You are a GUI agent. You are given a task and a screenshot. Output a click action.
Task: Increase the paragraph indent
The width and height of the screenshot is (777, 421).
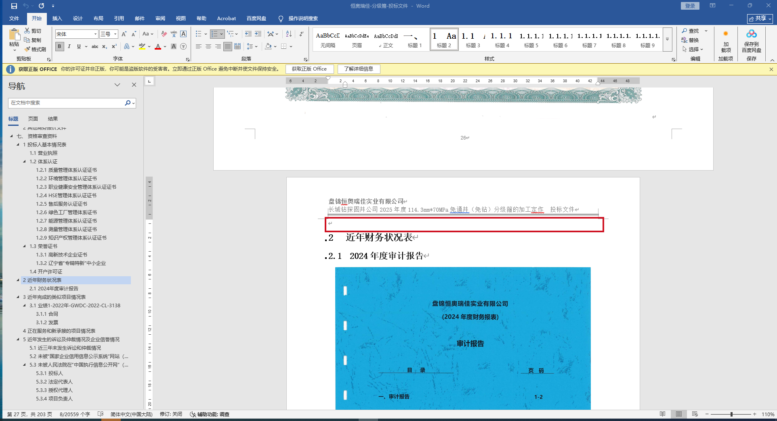[258, 34]
